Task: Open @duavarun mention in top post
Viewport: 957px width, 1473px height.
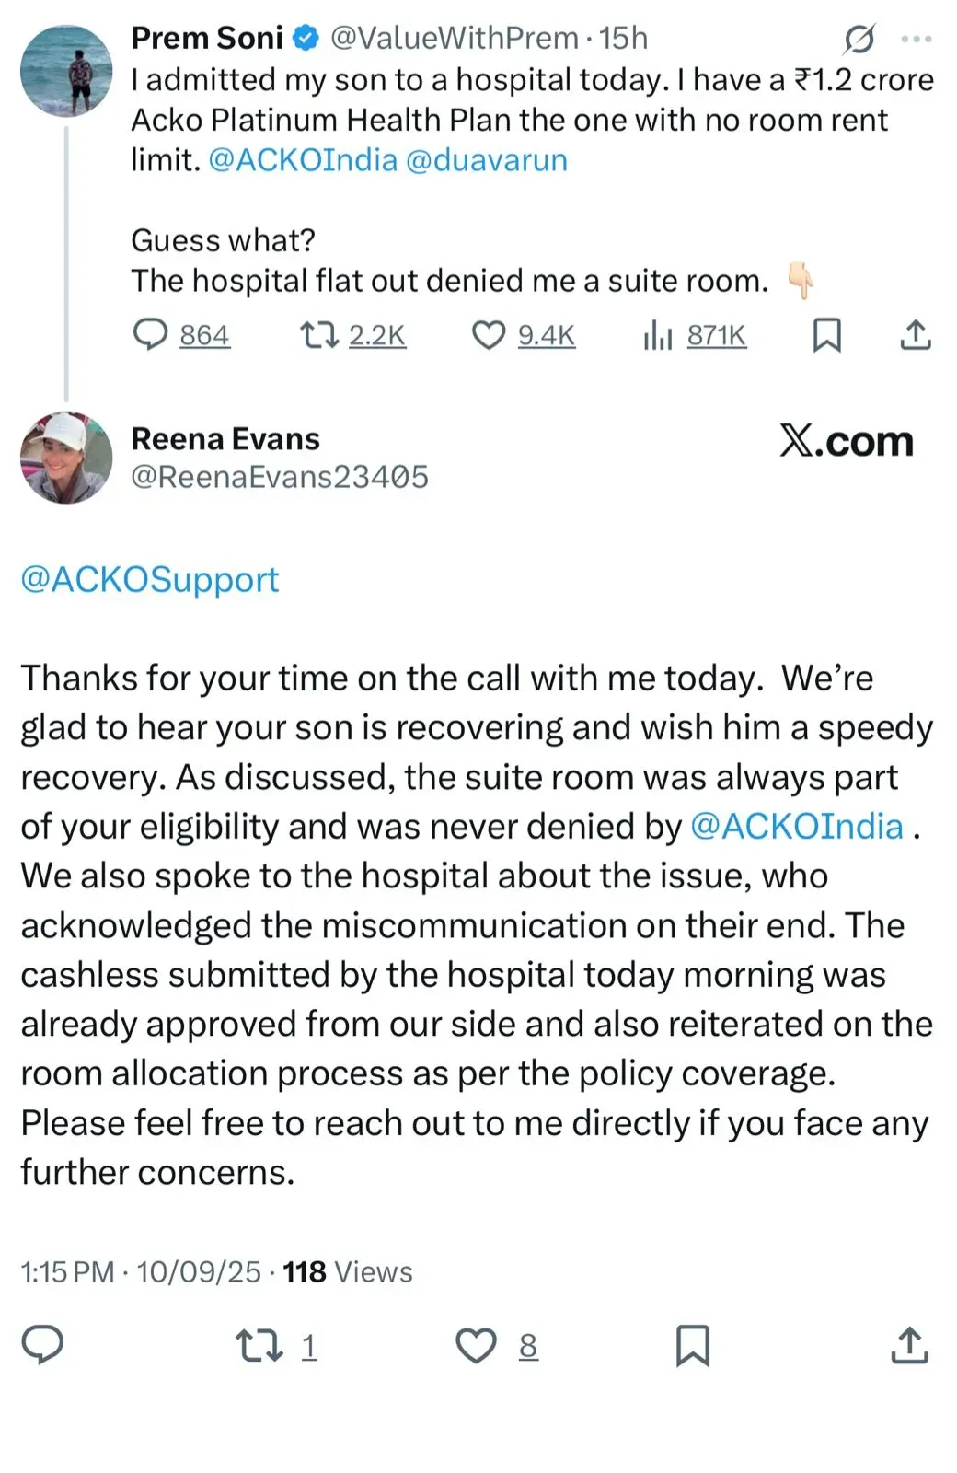Action: 486,160
